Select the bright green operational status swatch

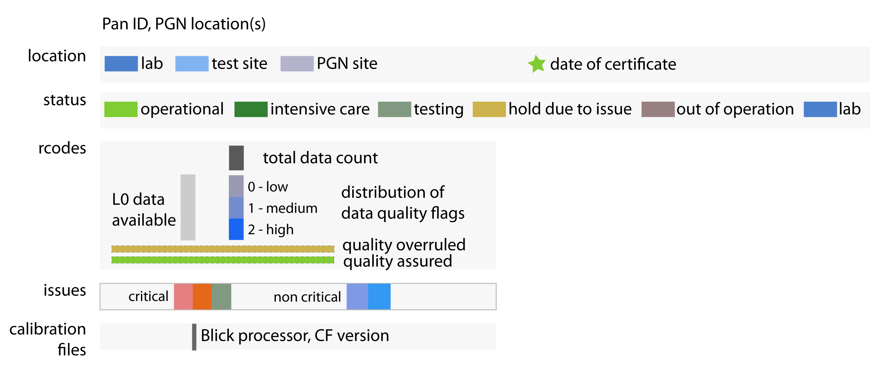click(x=120, y=109)
